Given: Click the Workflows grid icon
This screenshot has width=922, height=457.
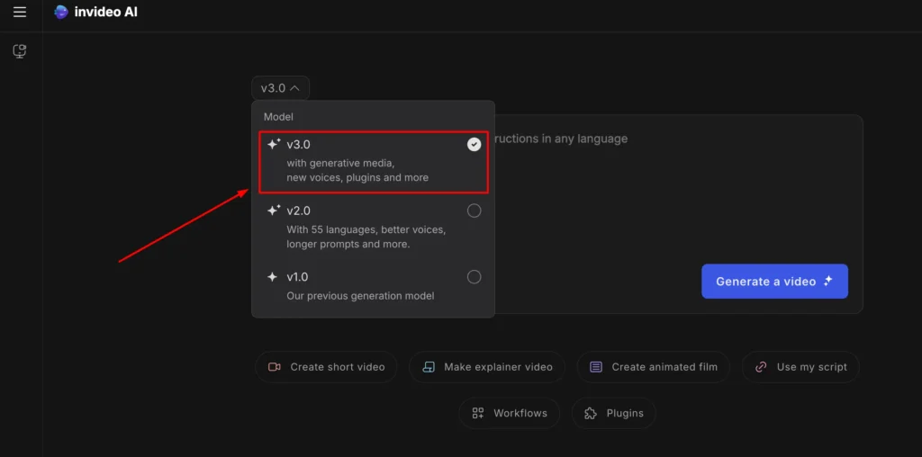Looking at the screenshot, I should [x=478, y=414].
